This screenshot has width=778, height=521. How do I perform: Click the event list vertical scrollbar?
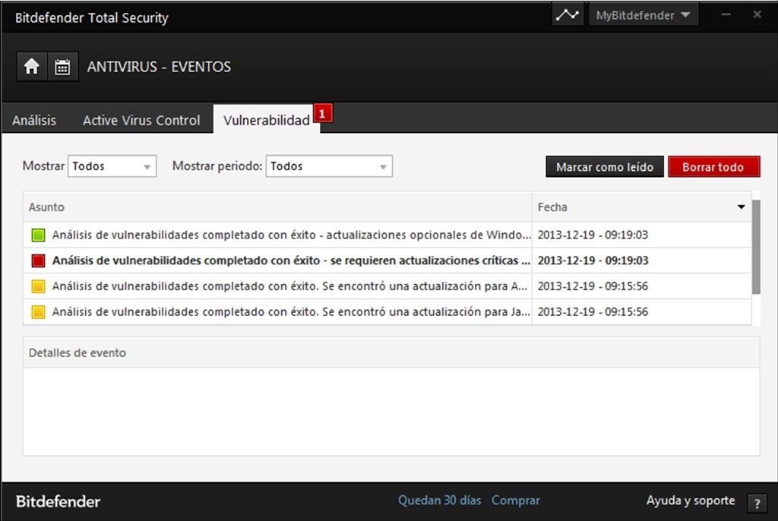coord(756,247)
